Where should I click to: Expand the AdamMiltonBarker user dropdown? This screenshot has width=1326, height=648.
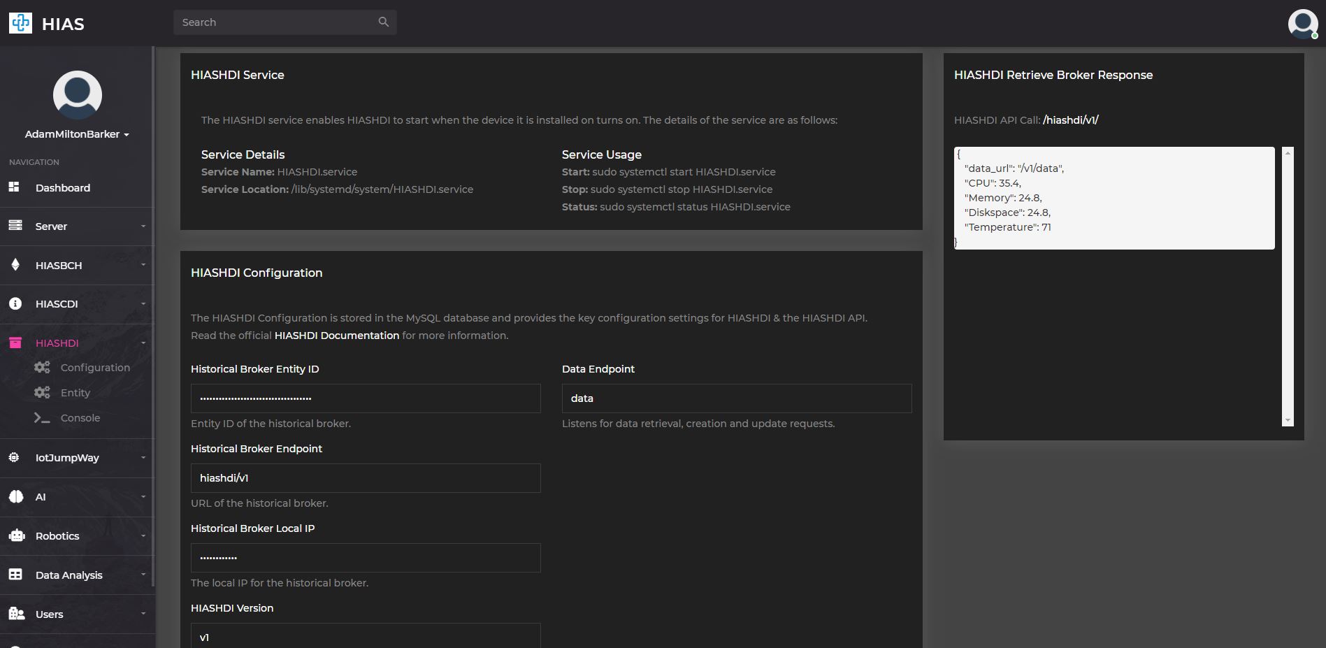point(77,134)
